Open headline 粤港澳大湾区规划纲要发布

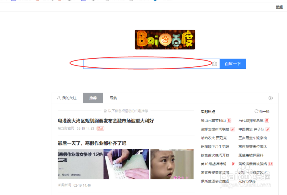(x=106, y=121)
